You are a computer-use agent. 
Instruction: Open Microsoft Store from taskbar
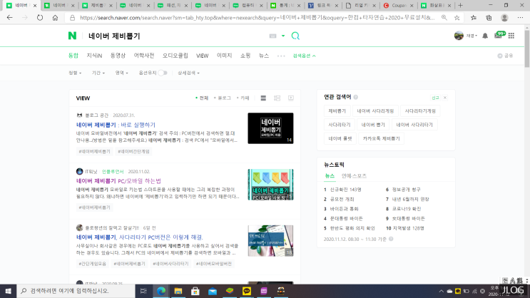pos(195,291)
